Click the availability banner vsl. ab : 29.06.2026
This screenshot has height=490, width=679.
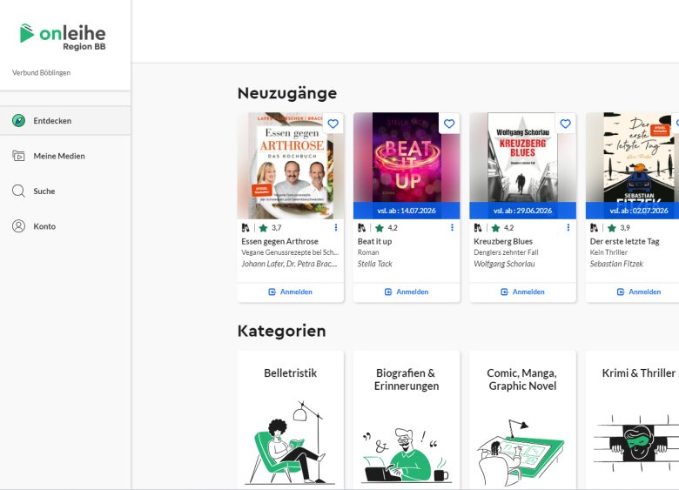point(522,211)
